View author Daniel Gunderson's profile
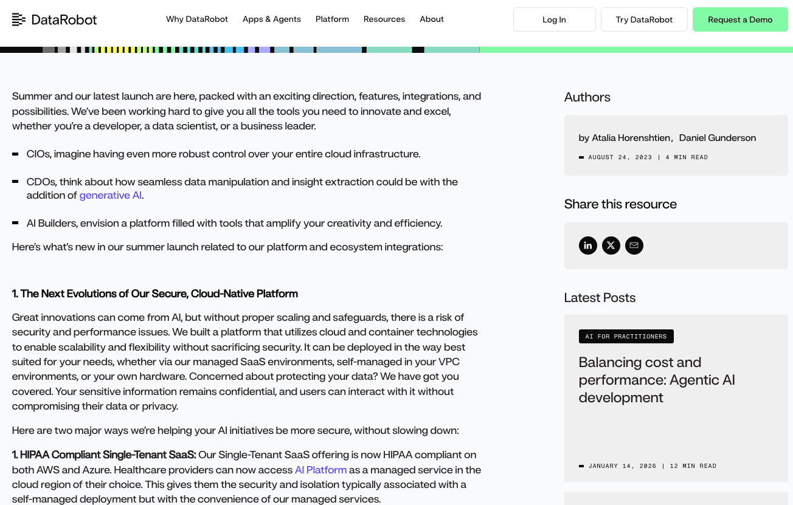This screenshot has width=793, height=505. tap(717, 138)
